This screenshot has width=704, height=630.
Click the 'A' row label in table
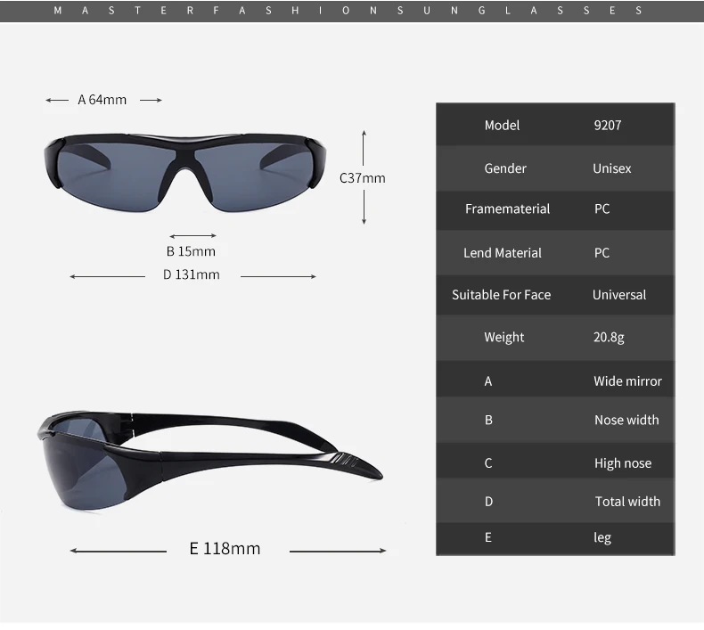pos(488,381)
